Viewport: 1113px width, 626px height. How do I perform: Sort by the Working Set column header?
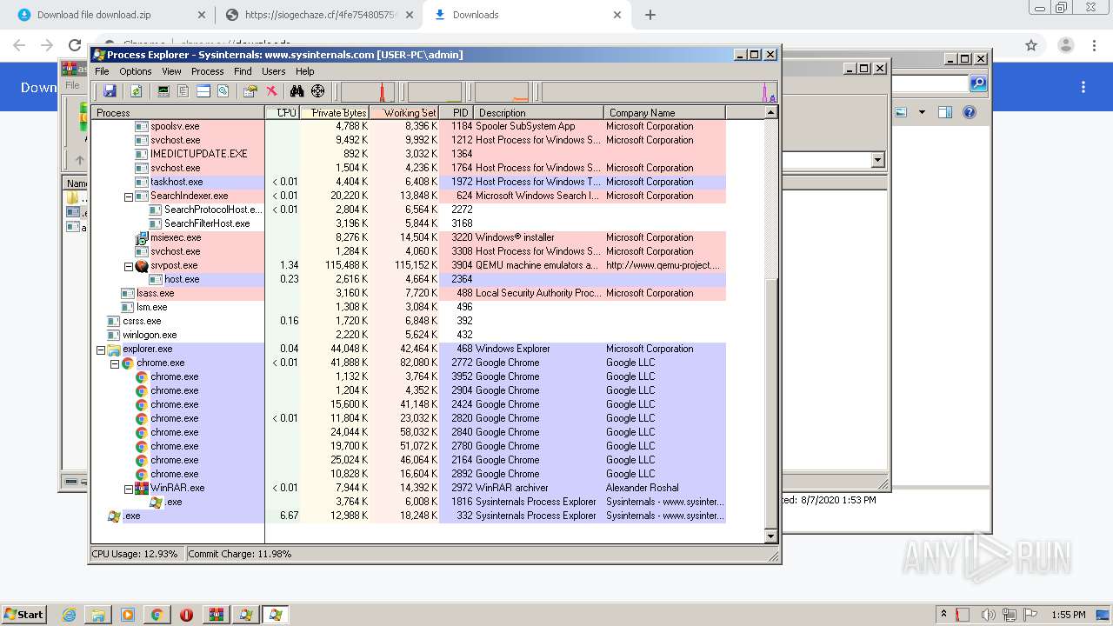tap(404, 112)
